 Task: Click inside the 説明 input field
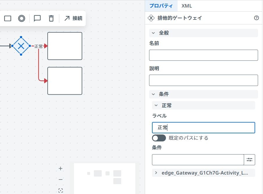[203, 80]
